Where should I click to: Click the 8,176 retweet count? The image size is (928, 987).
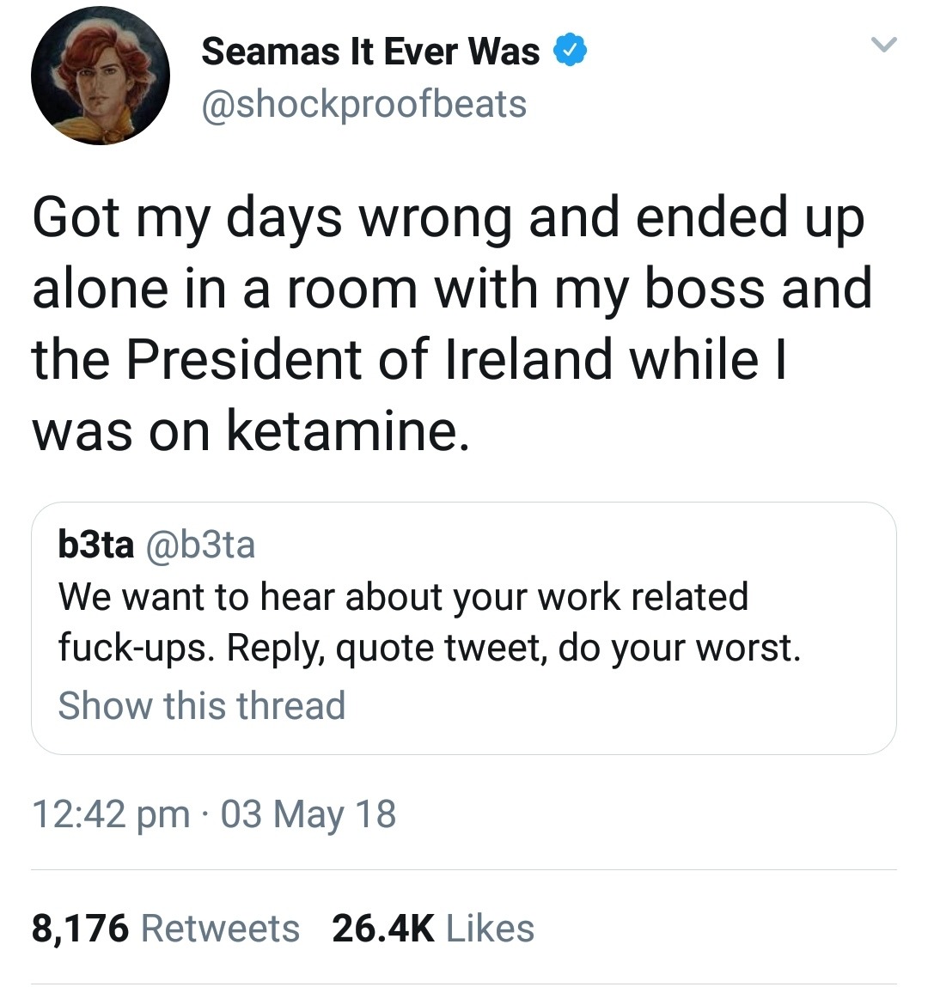click(x=80, y=929)
